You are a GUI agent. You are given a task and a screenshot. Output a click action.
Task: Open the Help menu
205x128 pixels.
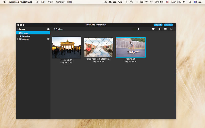click(x=70, y=2)
